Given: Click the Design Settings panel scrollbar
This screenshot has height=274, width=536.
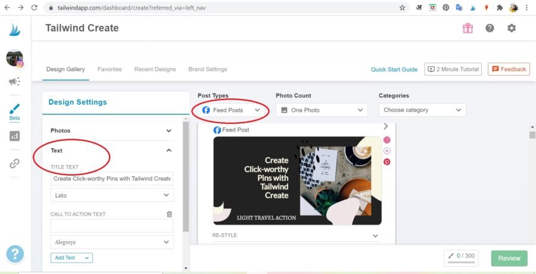Looking at the screenshot, I should tap(186, 176).
